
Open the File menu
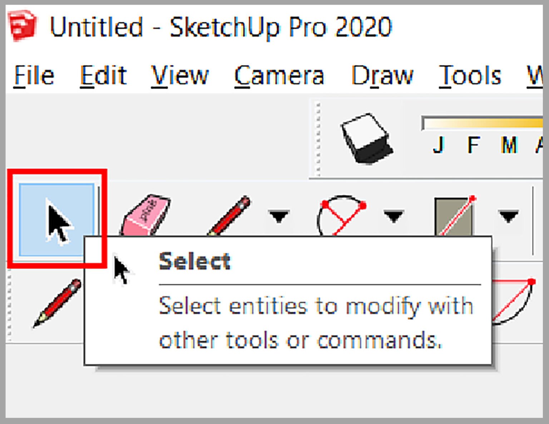coord(34,75)
